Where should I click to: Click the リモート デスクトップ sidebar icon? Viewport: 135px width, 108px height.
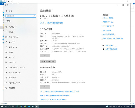[x=6, y=83]
